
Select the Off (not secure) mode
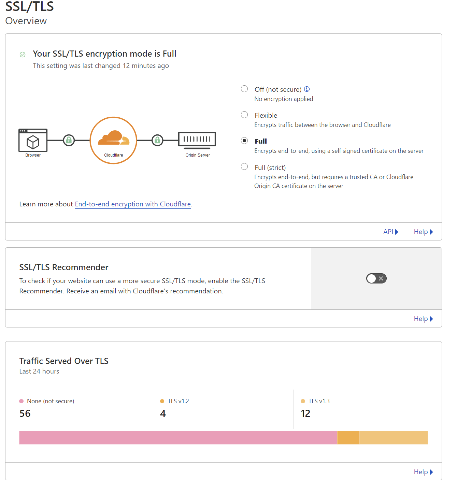pyautogui.click(x=244, y=89)
